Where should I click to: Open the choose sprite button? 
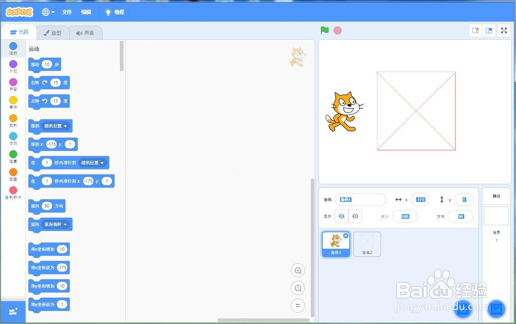pos(463,309)
